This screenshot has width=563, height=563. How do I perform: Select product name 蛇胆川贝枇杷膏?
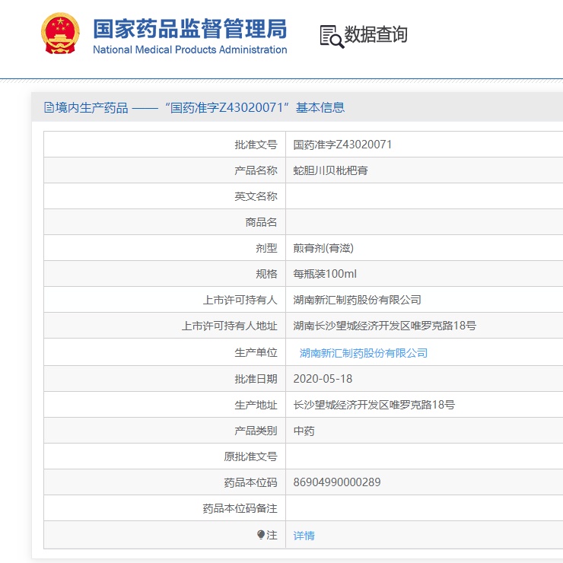(x=330, y=170)
